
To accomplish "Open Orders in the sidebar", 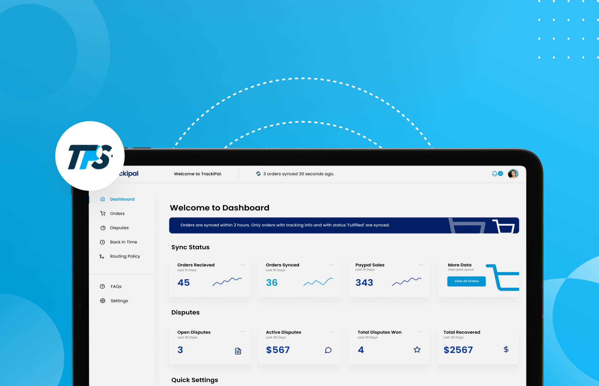I will pyautogui.click(x=117, y=214).
